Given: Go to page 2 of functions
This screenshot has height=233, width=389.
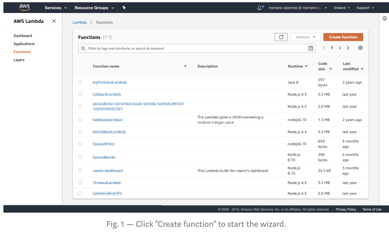Looking at the screenshot, I should pos(340,48).
